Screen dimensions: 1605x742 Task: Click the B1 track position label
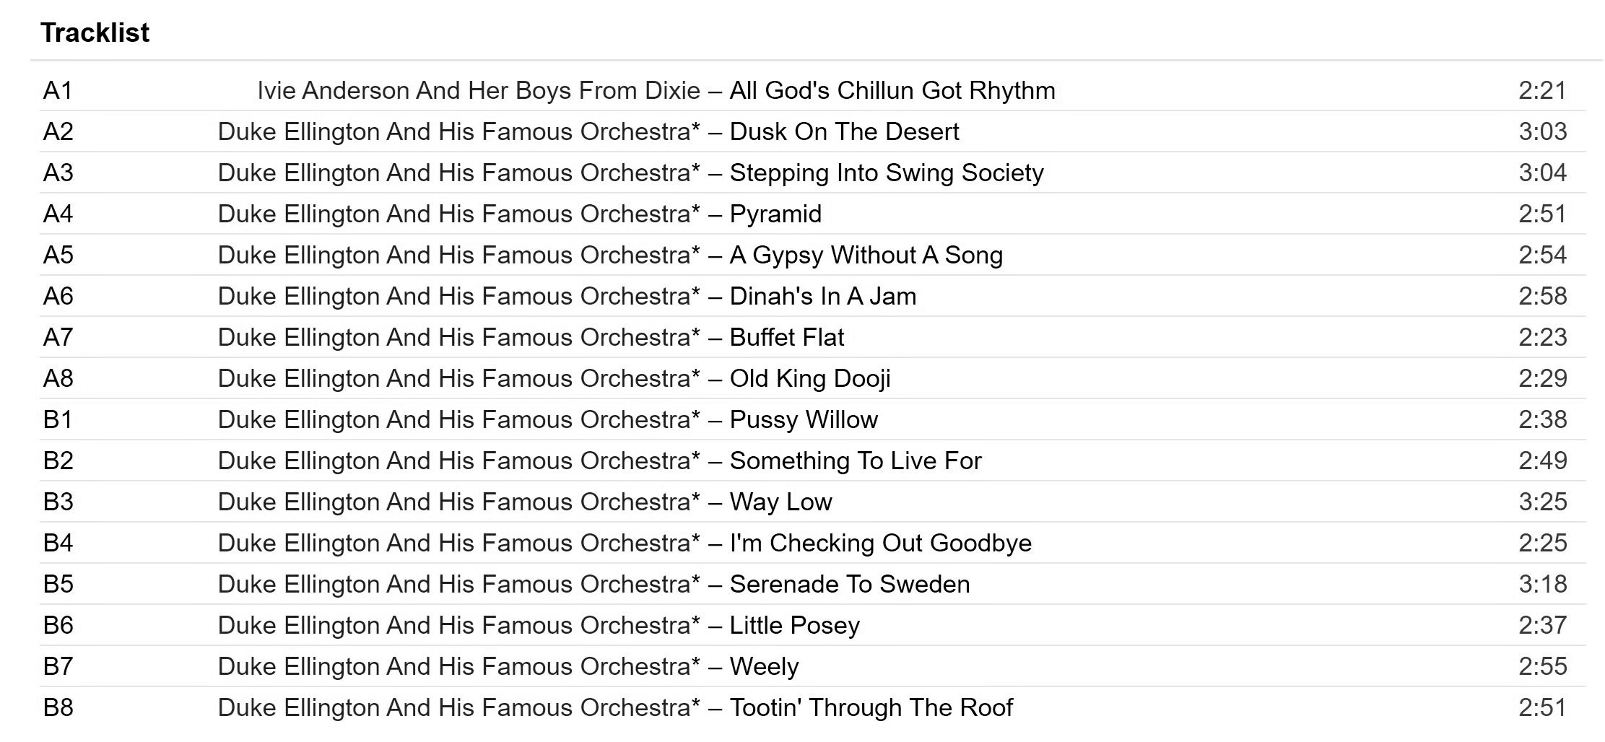point(58,420)
